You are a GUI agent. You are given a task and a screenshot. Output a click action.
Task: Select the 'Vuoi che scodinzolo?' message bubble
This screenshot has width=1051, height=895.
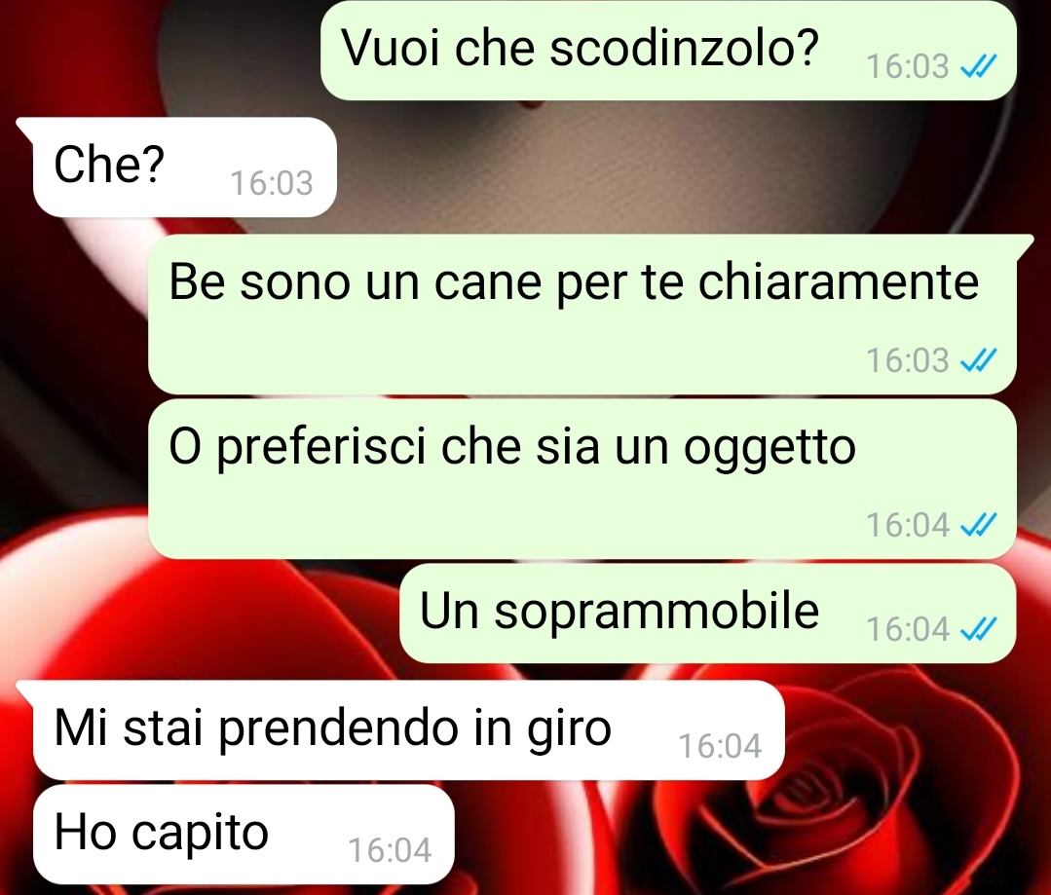pos(668,51)
